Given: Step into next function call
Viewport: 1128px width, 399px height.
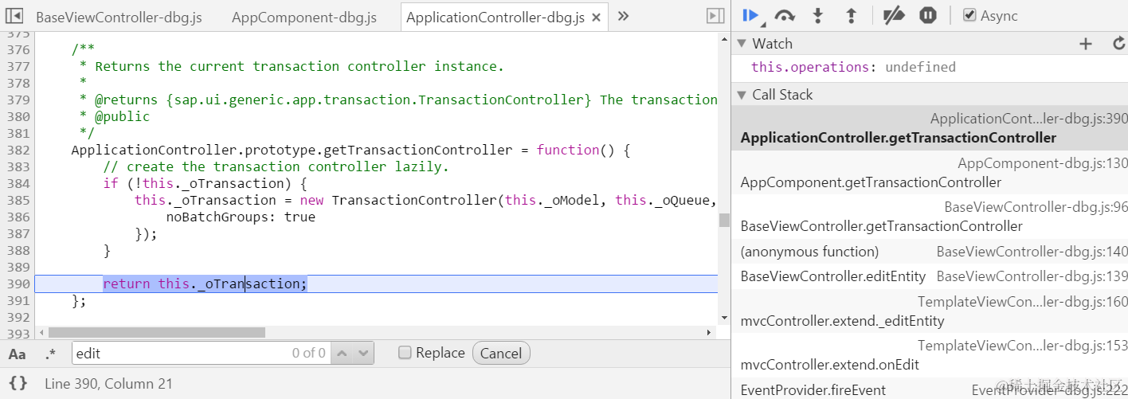Looking at the screenshot, I should pyautogui.click(x=817, y=15).
